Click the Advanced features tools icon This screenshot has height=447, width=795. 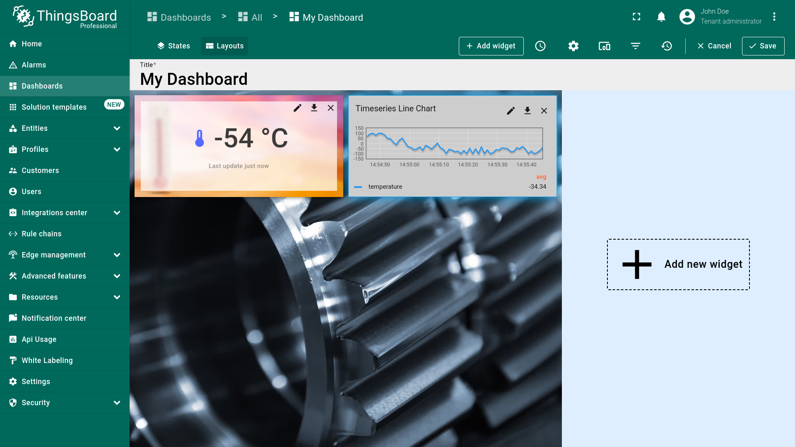pos(13,276)
